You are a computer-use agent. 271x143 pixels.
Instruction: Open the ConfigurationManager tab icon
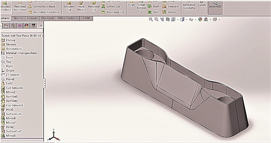tap(13, 26)
